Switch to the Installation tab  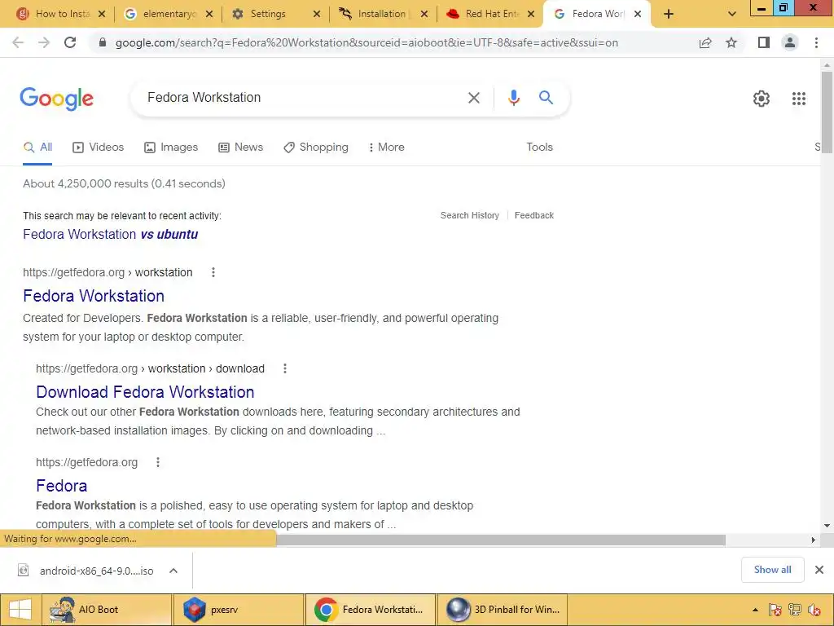383,14
